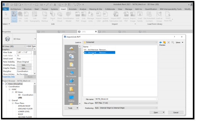
Task: Open Import MEP Fabrication Job
Action: click(116, 17)
